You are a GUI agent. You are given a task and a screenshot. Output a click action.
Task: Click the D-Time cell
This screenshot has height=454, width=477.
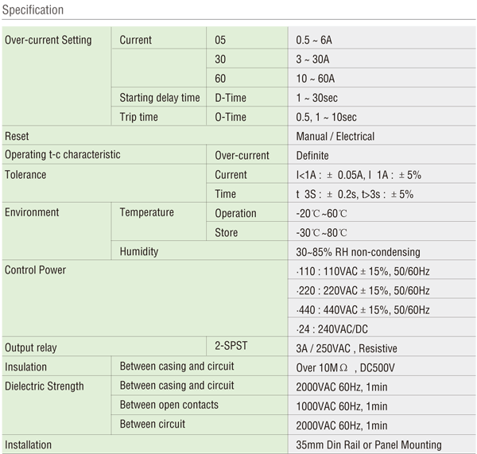(x=231, y=98)
